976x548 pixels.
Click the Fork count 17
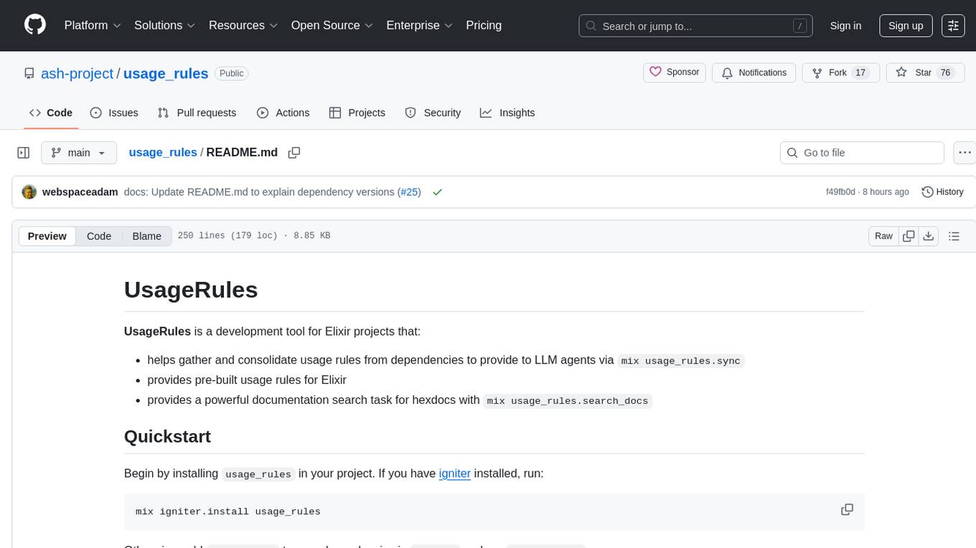pos(861,72)
